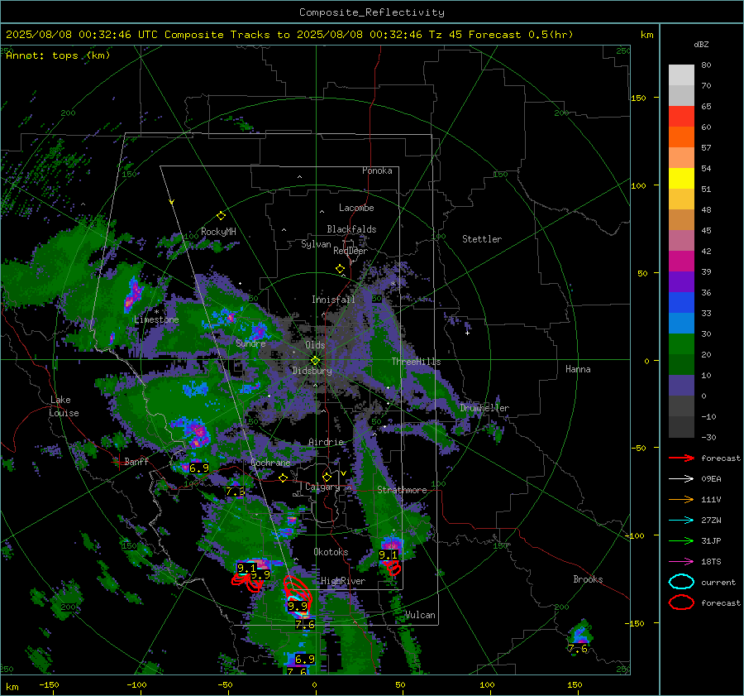Click the yellow diamond marker below RedDeer
744x696 pixels.
click(x=340, y=269)
